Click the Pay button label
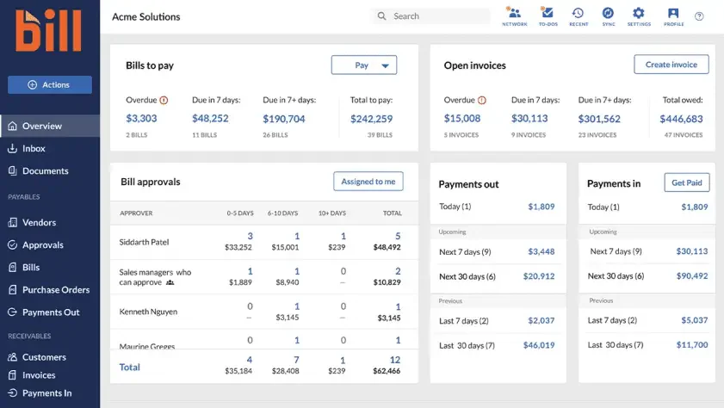Image resolution: width=724 pixels, height=408 pixels. (x=362, y=65)
